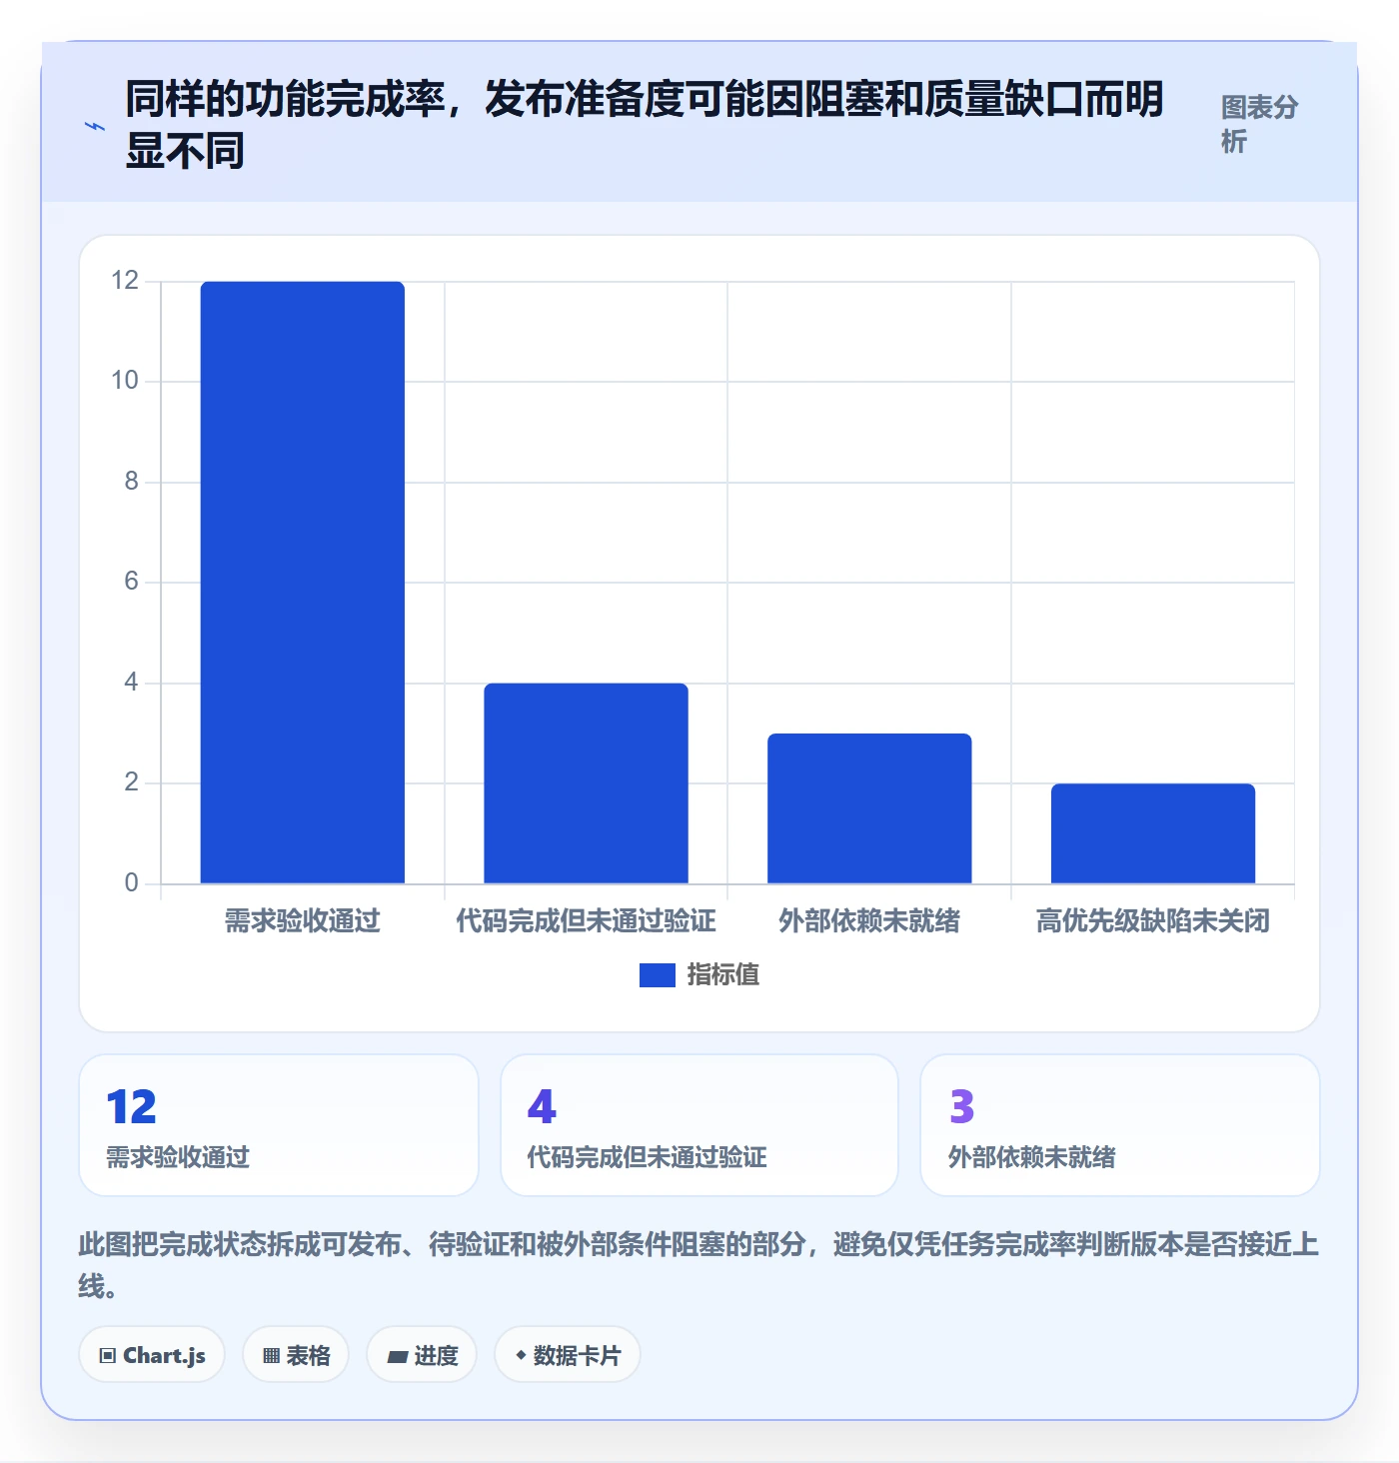The image size is (1399, 1463).
Task: Click the 数据卡片 tag chip
Action: 568,1355
